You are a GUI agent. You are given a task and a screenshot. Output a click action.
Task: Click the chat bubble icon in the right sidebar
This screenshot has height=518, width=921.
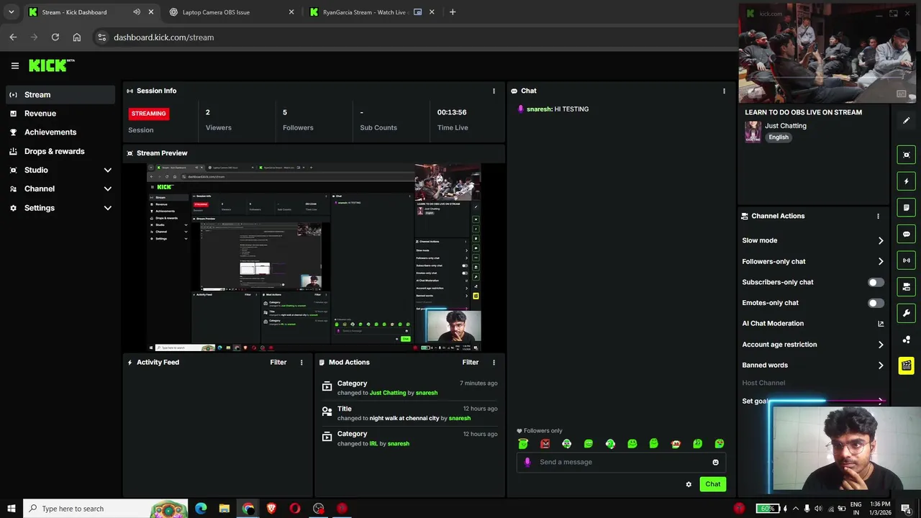tap(906, 234)
